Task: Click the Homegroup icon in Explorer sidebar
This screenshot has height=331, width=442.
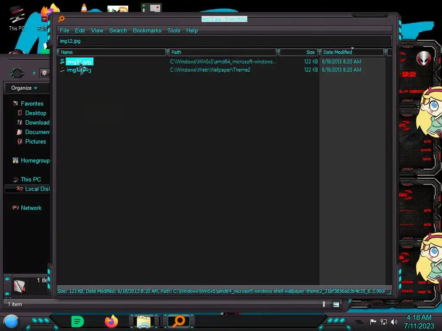Action: [x=16, y=160]
